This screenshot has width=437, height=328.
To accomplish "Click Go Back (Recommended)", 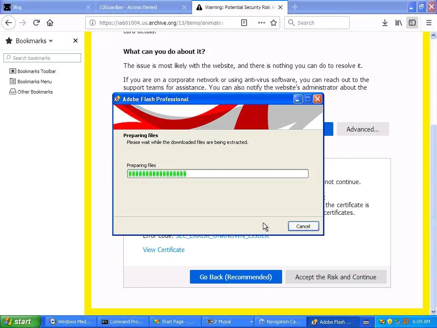I will point(236,277).
